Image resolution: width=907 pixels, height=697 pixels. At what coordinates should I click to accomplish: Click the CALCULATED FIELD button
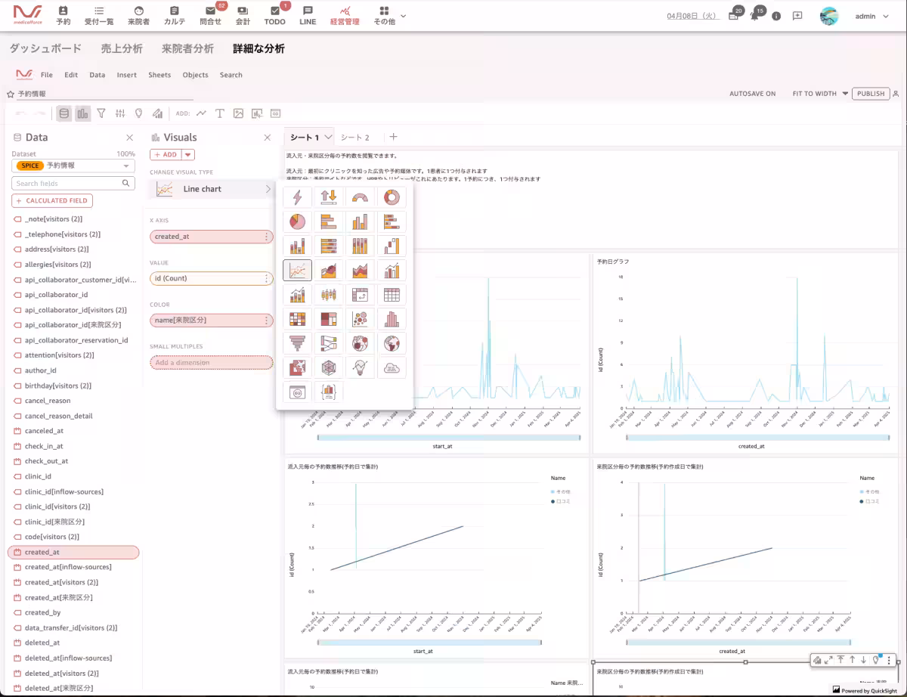(52, 200)
